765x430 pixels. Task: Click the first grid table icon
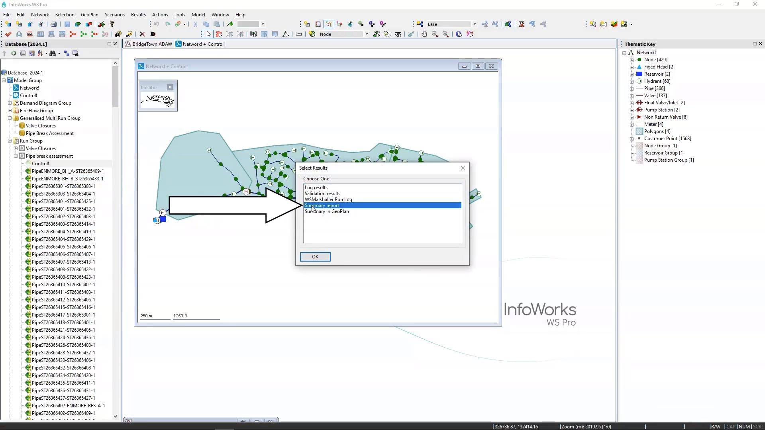(41, 34)
